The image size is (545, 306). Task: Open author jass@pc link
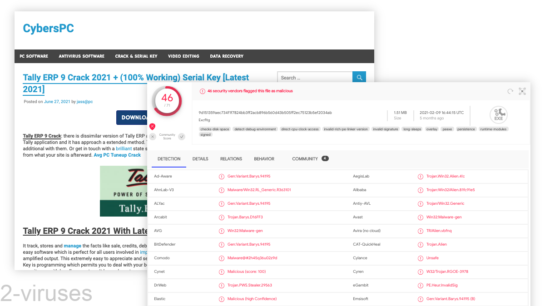(85, 102)
